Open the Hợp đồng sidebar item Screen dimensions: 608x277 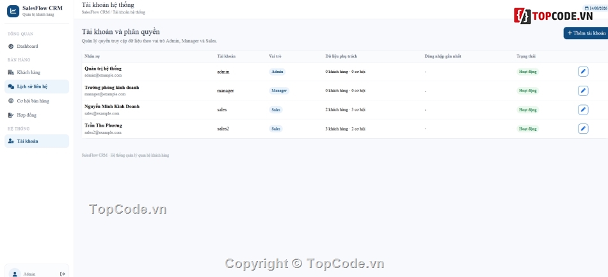click(37, 115)
